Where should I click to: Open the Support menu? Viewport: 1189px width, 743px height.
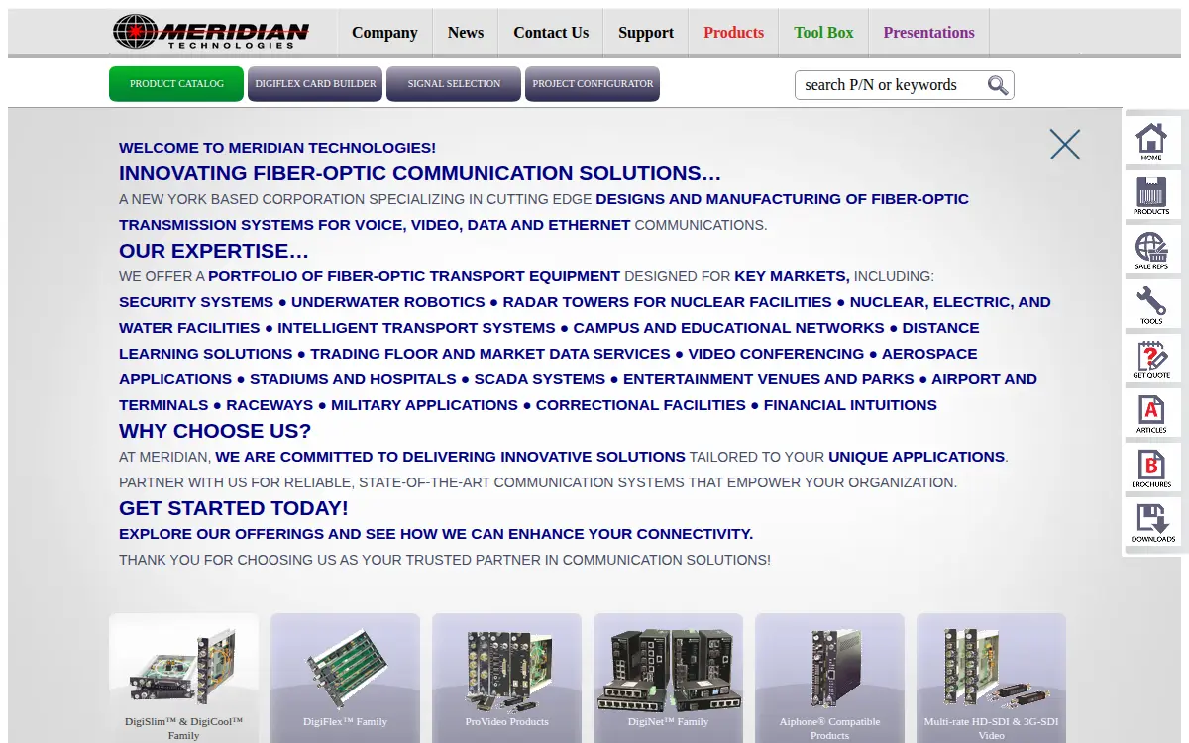(646, 33)
